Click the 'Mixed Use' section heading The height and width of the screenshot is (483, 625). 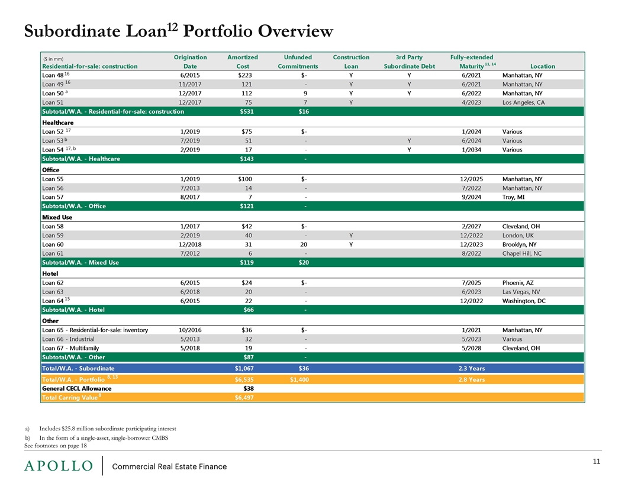pos(57,217)
